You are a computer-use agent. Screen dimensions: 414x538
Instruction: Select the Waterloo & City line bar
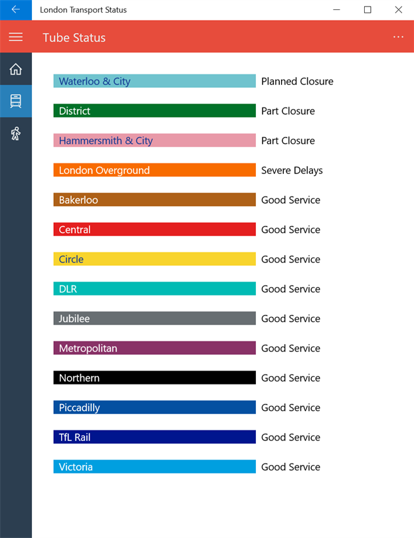[154, 81]
